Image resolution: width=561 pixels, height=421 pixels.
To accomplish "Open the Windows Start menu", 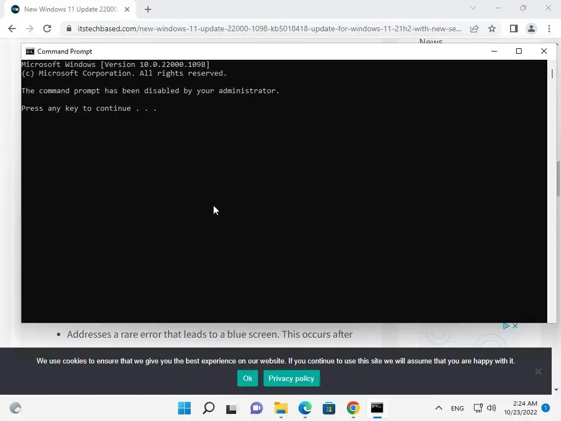I will tap(184, 408).
